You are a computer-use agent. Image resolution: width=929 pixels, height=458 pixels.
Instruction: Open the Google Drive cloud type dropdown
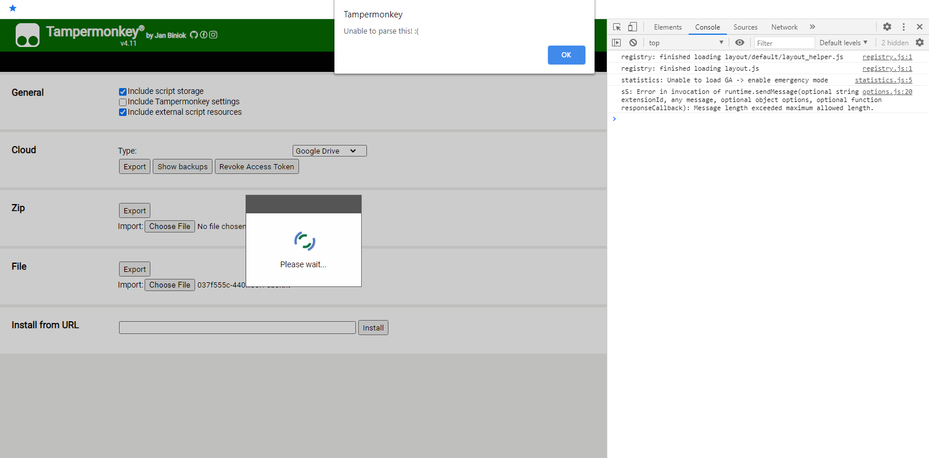coord(329,151)
